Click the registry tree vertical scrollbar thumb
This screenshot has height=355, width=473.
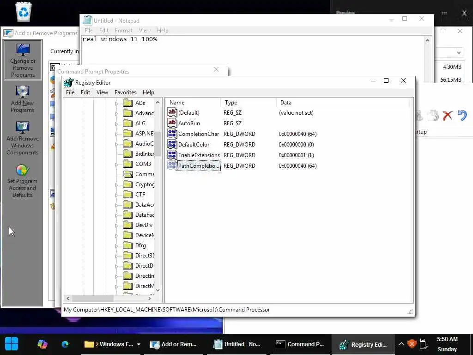(158, 144)
